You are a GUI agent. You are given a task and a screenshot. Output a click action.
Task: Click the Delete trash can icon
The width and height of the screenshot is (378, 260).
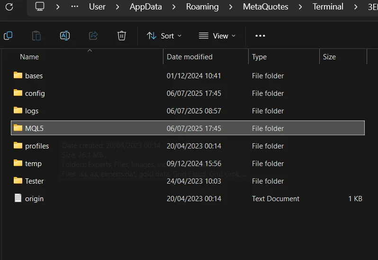click(122, 36)
